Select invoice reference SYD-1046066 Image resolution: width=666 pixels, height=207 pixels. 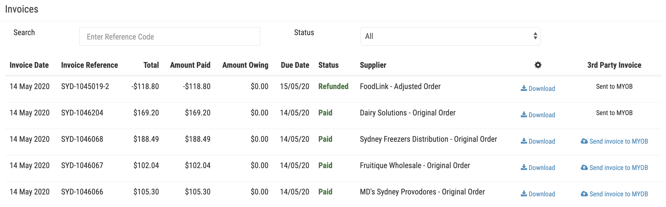tap(82, 192)
